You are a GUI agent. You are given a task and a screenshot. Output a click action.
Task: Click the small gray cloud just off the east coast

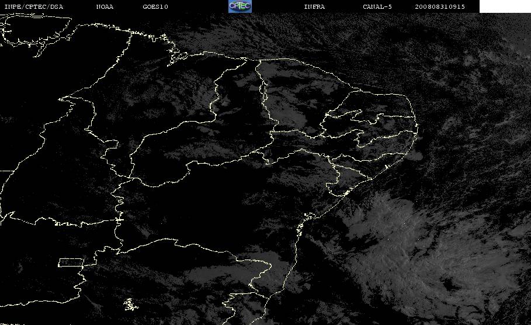tap(415, 156)
